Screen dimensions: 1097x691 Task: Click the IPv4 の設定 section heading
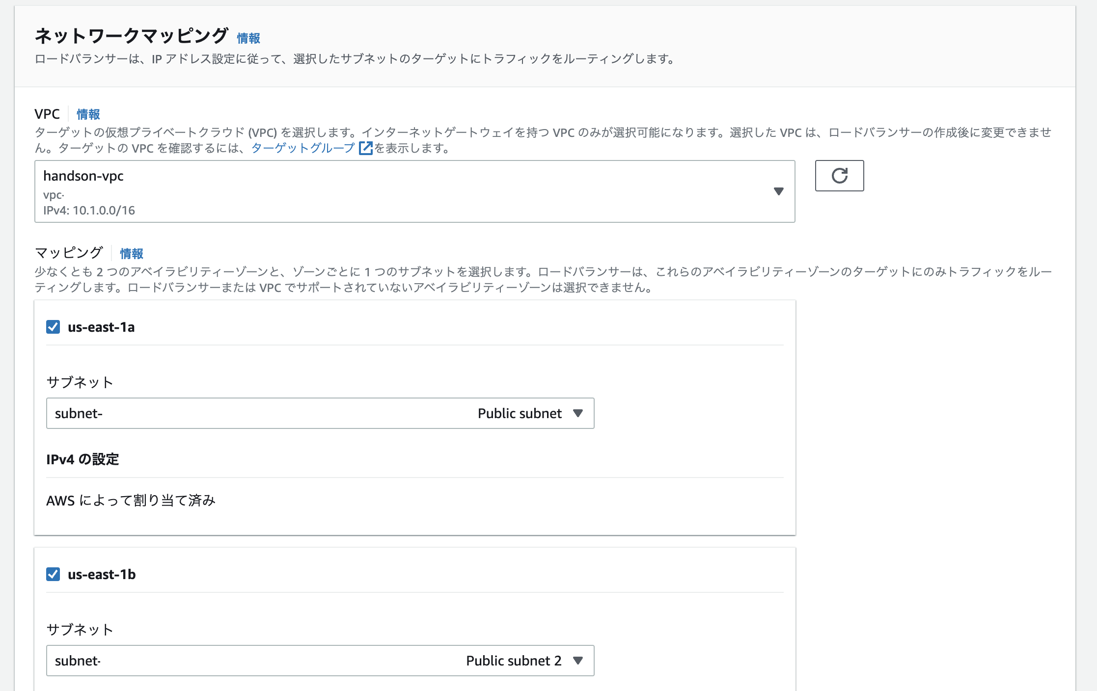coord(82,459)
